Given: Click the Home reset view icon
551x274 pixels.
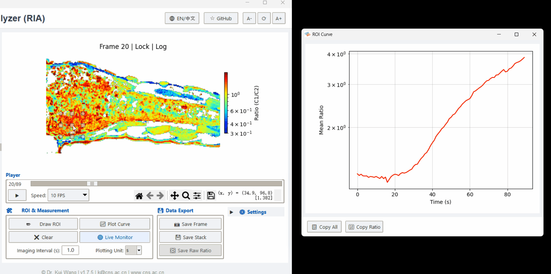Looking at the screenshot, I should click(139, 196).
